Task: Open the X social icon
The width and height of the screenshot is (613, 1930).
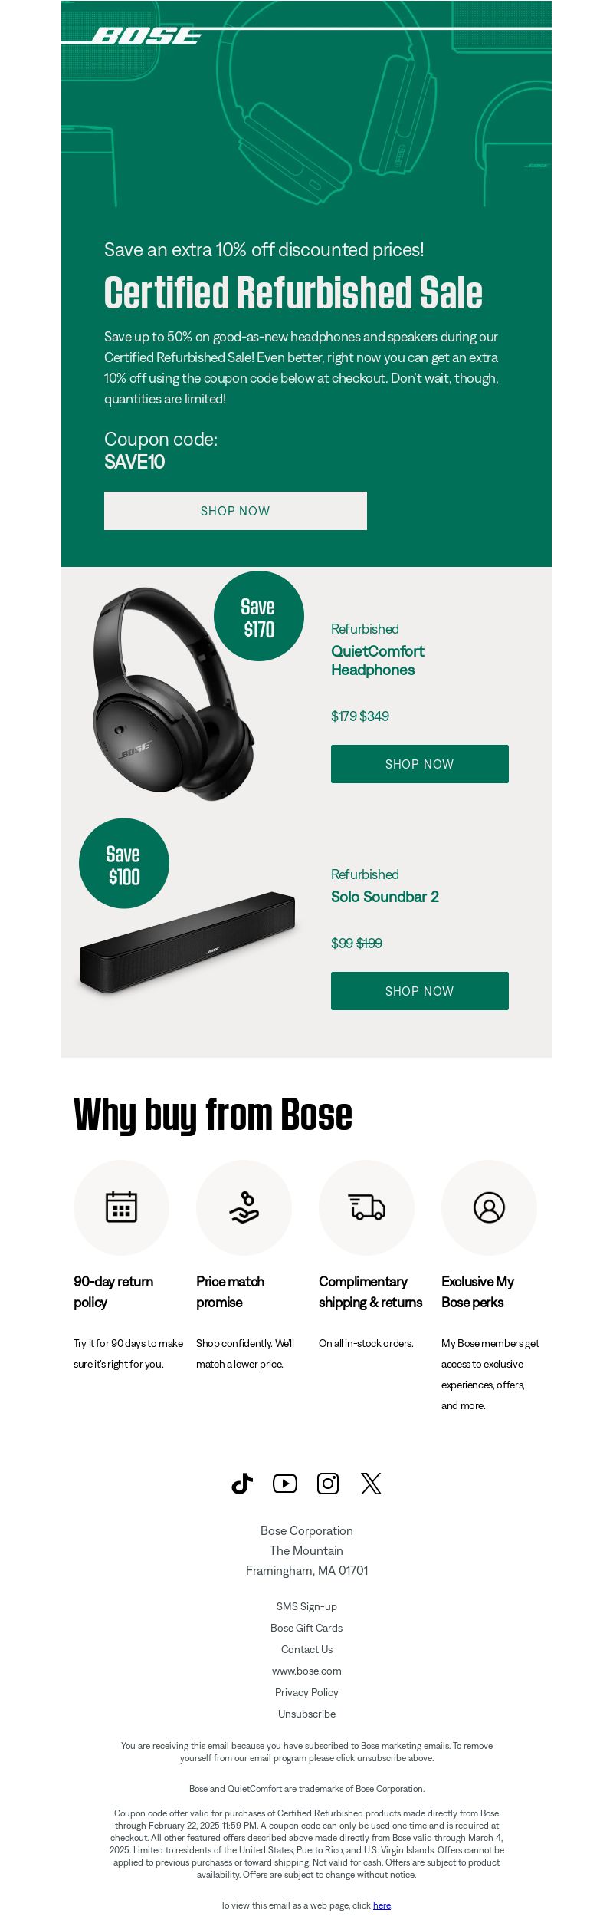Action: [371, 1484]
